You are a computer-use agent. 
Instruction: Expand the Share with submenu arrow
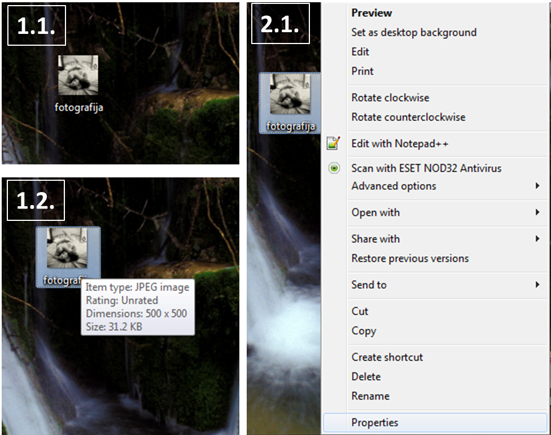point(537,239)
